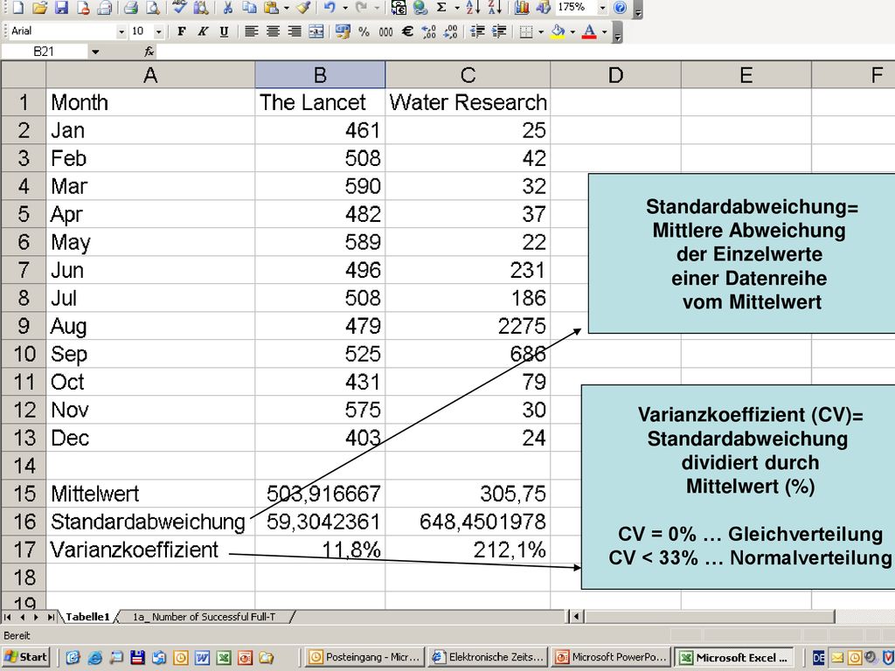Switch to the Elektronische Zeits... taskbar window

488,657
